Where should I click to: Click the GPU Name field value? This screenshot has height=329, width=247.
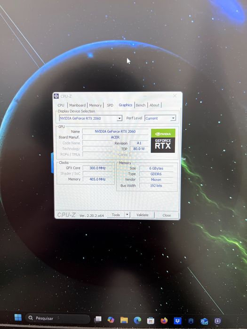115,131
